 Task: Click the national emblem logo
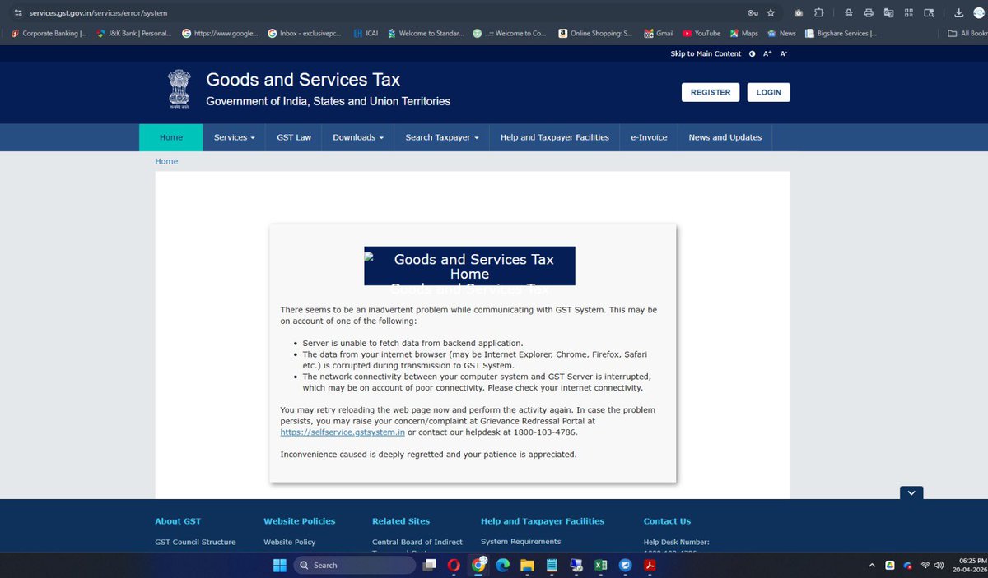(179, 90)
